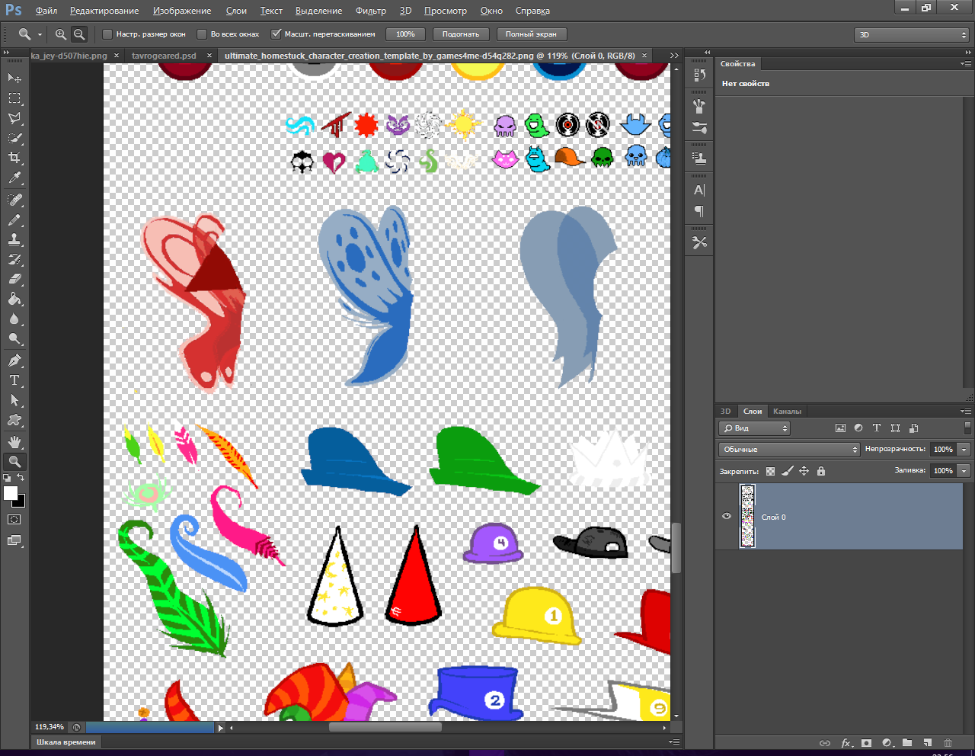Open the History panel icon
The height and width of the screenshot is (756, 975).
click(699, 75)
